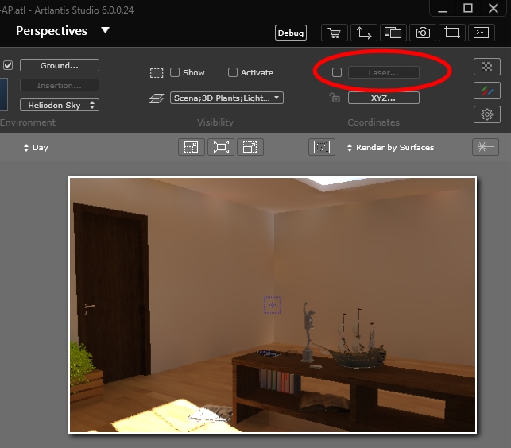Open the overlapping windows view icon
The height and width of the screenshot is (448, 511).
(x=393, y=33)
